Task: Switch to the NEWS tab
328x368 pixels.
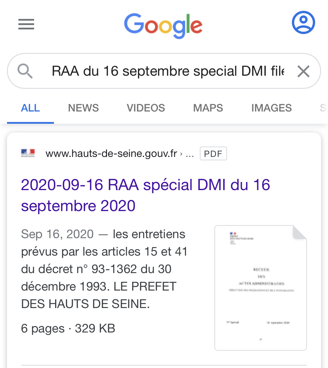Action: (83, 108)
